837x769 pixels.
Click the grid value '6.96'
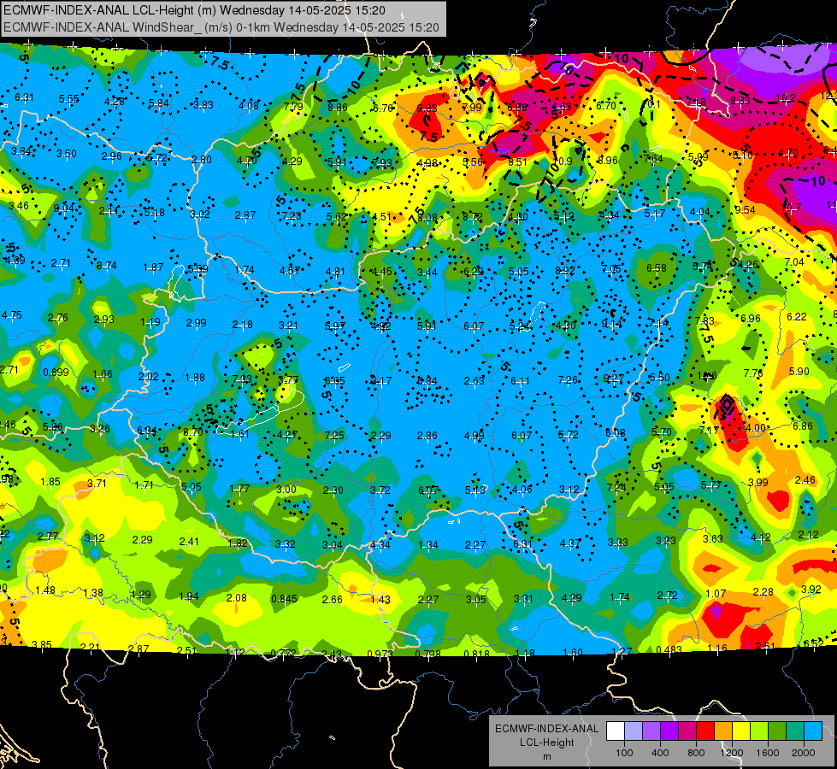point(751,319)
